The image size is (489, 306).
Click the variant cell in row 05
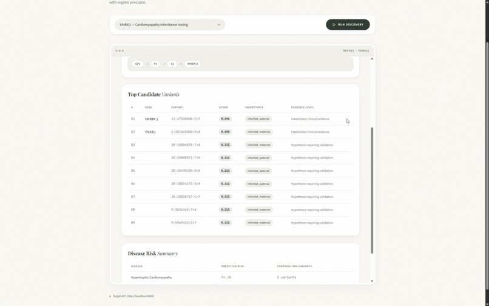pos(186,171)
